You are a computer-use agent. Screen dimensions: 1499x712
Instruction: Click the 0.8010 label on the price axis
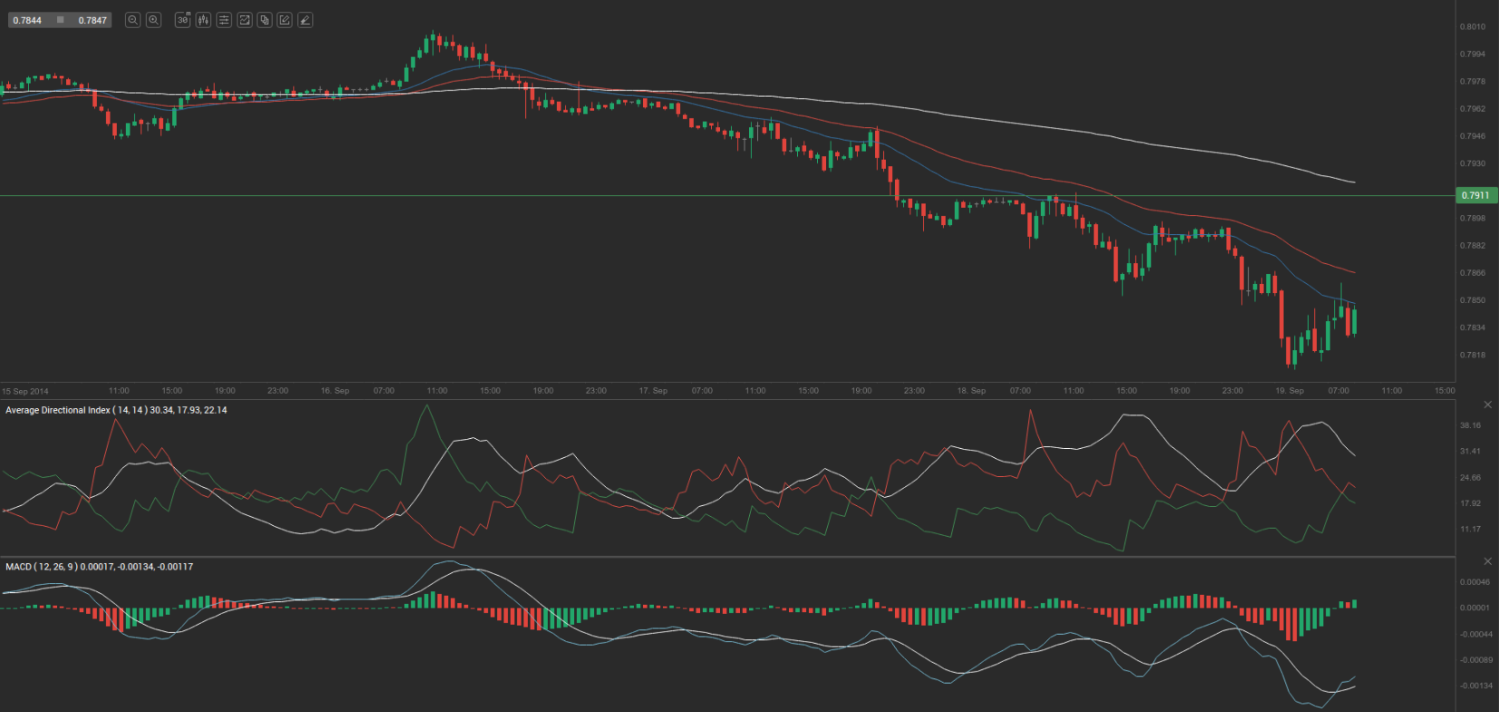click(1473, 27)
